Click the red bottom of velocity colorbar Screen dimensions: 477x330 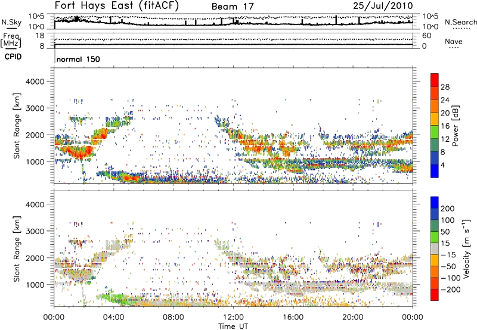tap(435, 295)
